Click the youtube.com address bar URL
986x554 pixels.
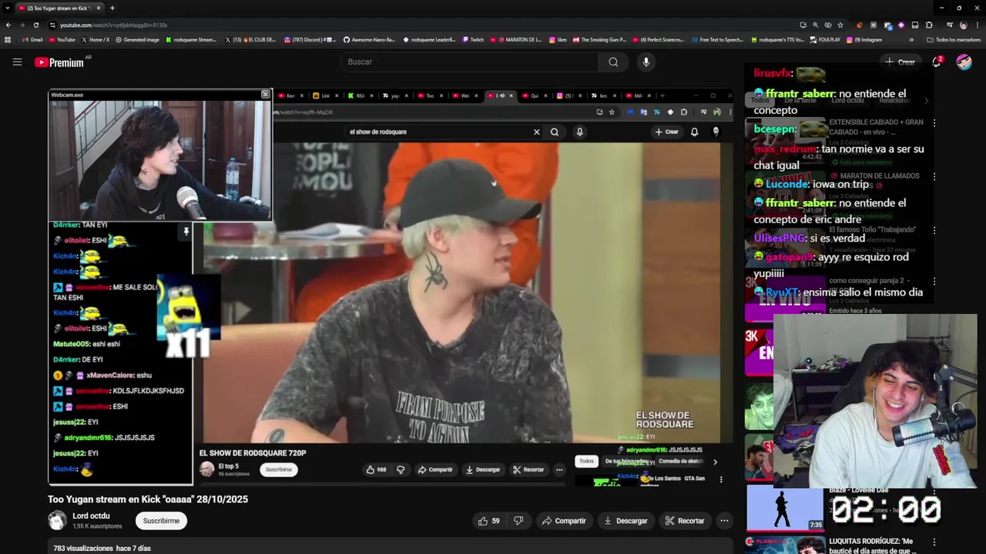tap(114, 25)
